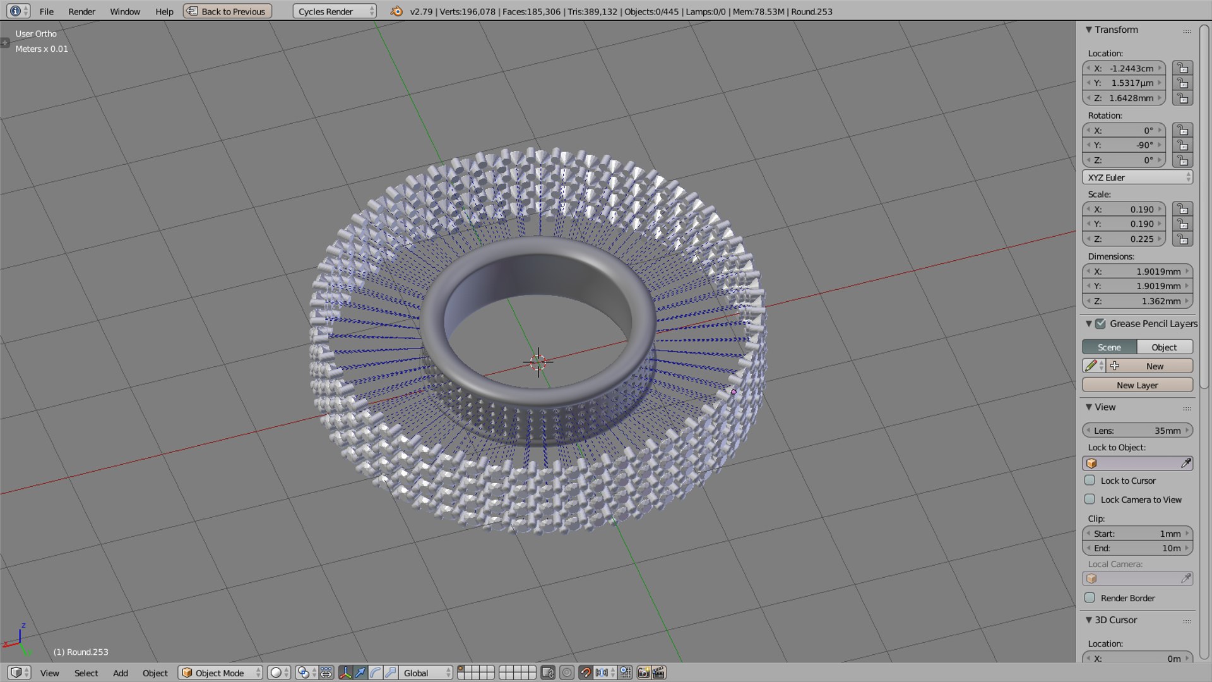The width and height of the screenshot is (1212, 682).
Task: Open the snap element type icon
Action: point(604,673)
